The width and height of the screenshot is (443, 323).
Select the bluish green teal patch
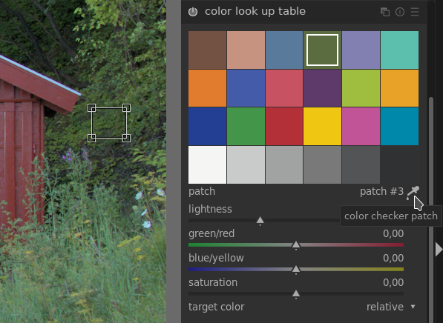[399, 50]
